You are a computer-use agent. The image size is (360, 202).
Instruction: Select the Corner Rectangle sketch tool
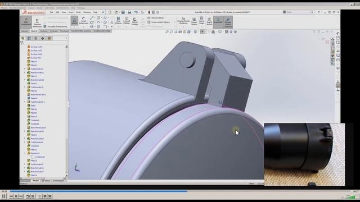click(x=92, y=22)
